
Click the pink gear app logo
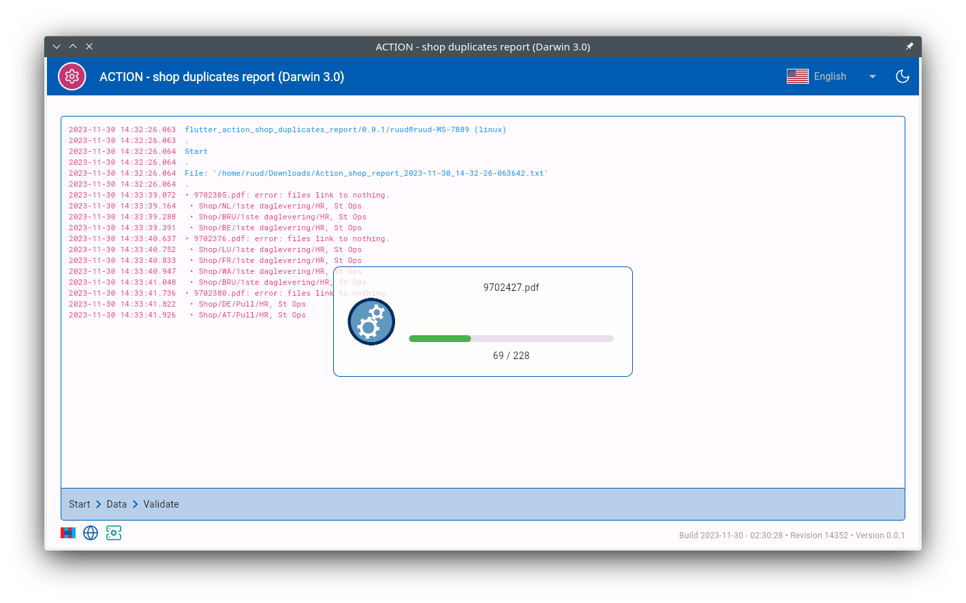point(72,76)
